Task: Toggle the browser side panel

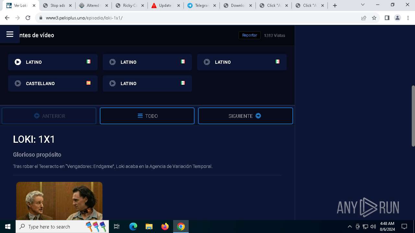Action: (387, 18)
